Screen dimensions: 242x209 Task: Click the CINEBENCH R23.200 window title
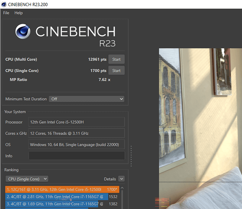click(28, 5)
